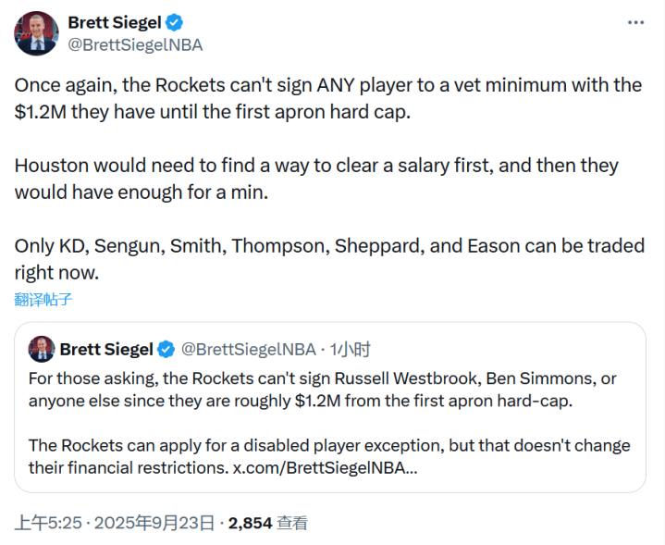Click the verified badge inside the quoted post

(166, 349)
